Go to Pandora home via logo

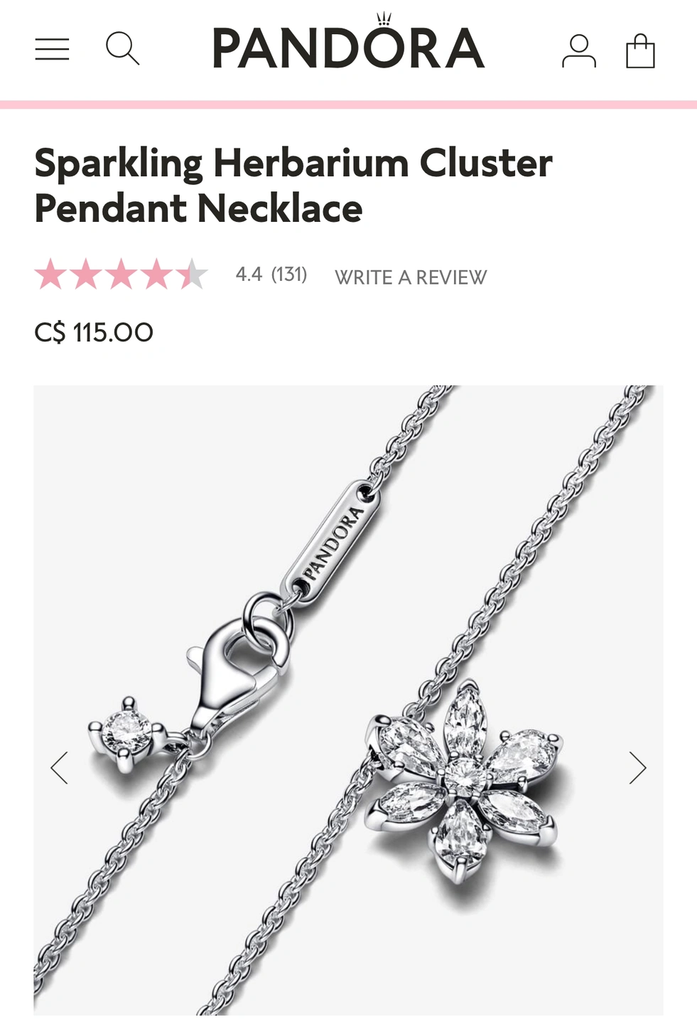348,41
